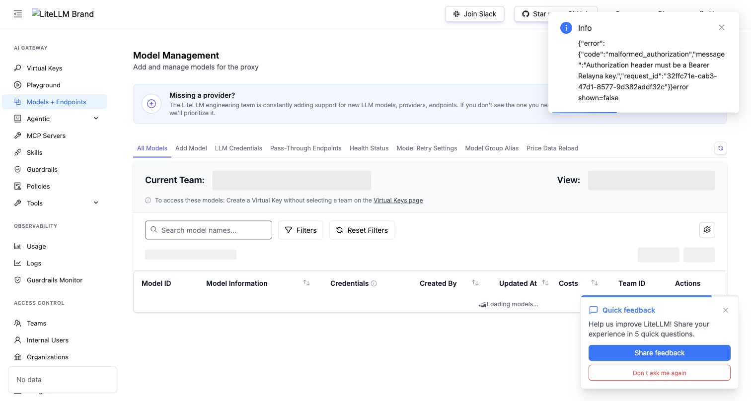Click the Playground play-circle icon
Viewport: 751px width, 401px height.
point(18,85)
